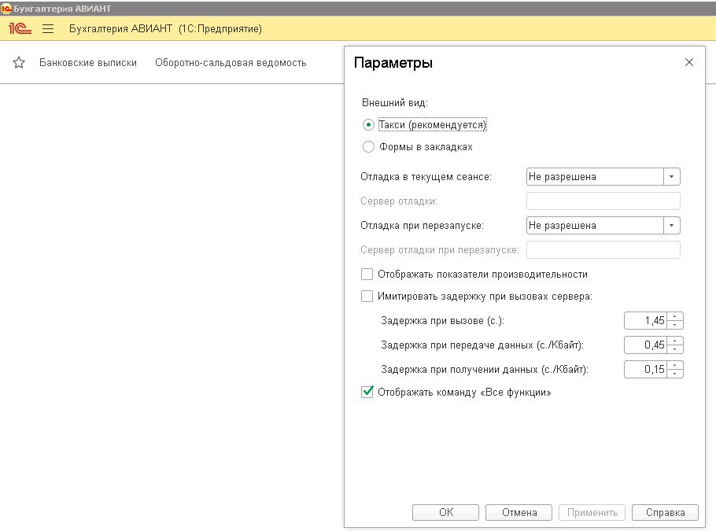
Task: Confirm settings with OK button
Action: click(445, 512)
